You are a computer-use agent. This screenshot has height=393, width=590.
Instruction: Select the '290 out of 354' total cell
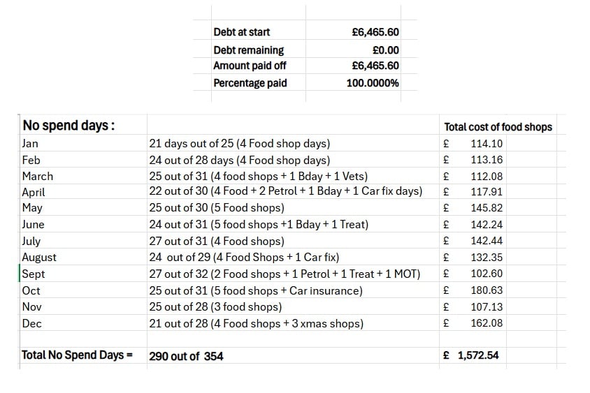point(187,356)
